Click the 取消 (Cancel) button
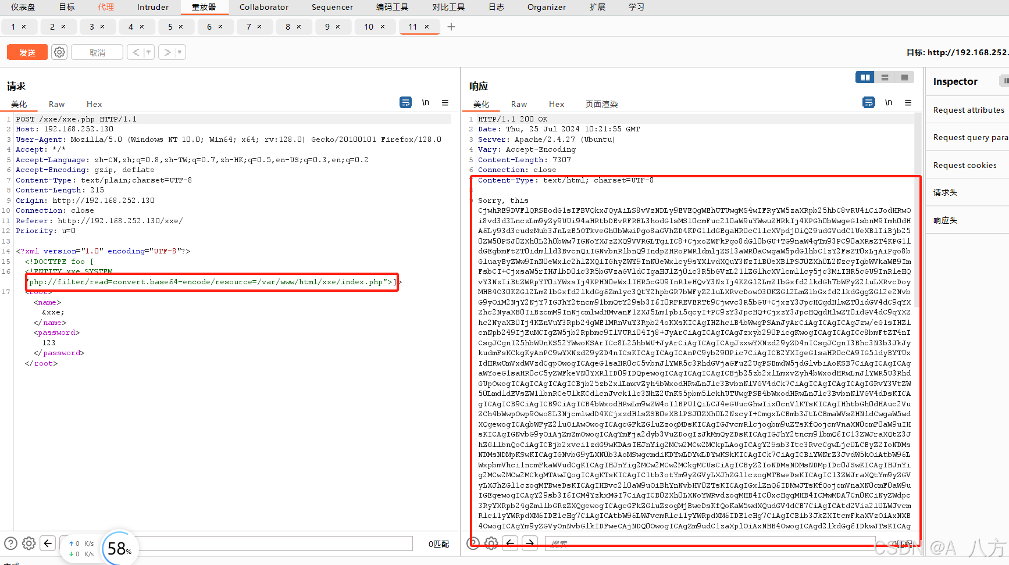 pyautogui.click(x=97, y=52)
